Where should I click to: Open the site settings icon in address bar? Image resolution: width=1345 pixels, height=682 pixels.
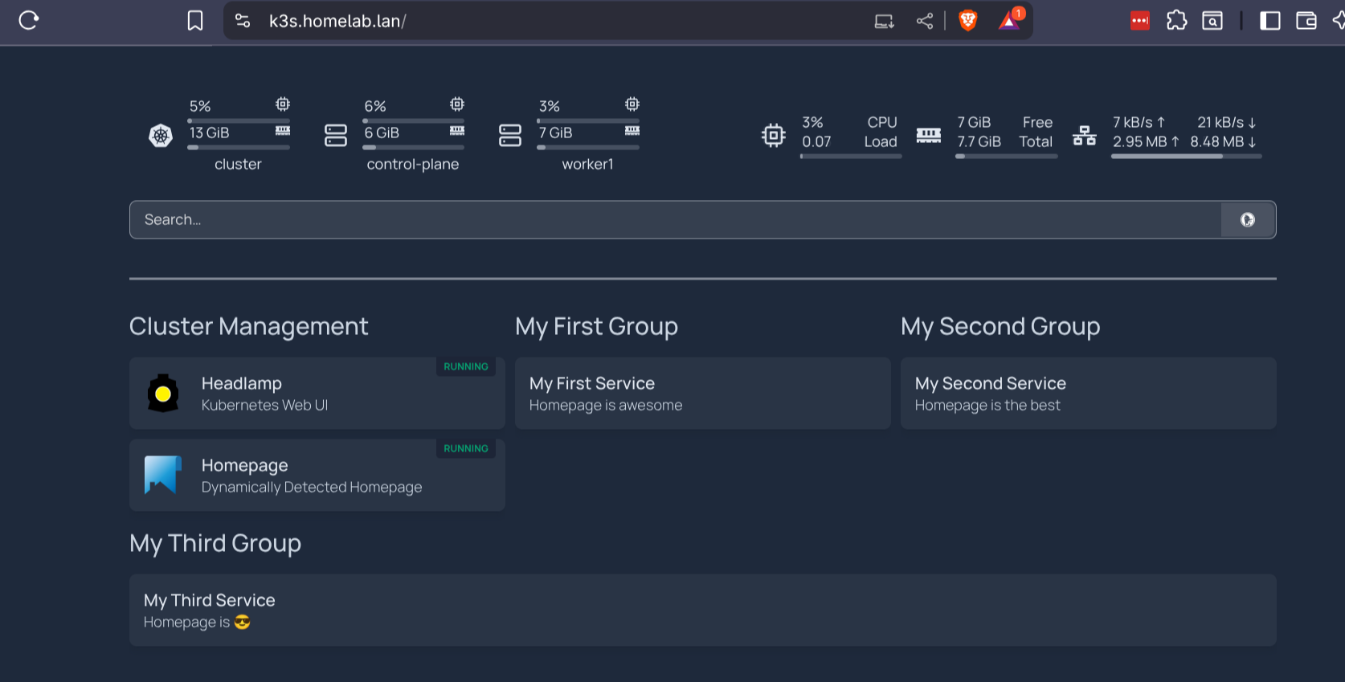coord(243,21)
